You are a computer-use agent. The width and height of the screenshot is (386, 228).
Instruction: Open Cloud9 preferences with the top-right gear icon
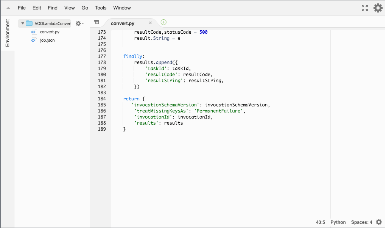[x=378, y=8]
